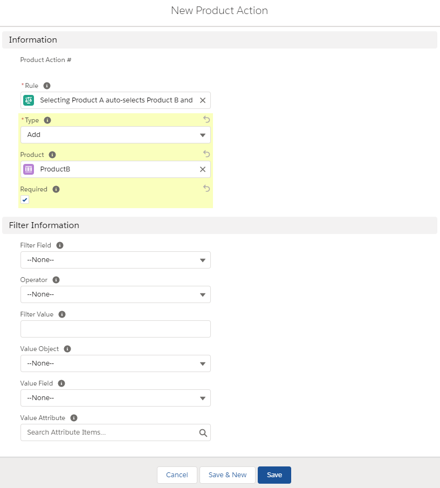Click the 'New Product Action' title

pos(219,11)
